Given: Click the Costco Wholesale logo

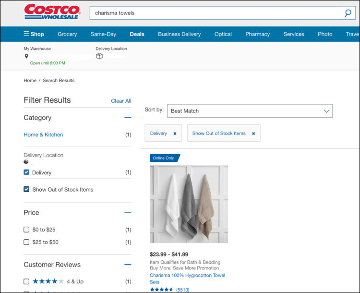Looking at the screenshot, I should click(x=52, y=12).
